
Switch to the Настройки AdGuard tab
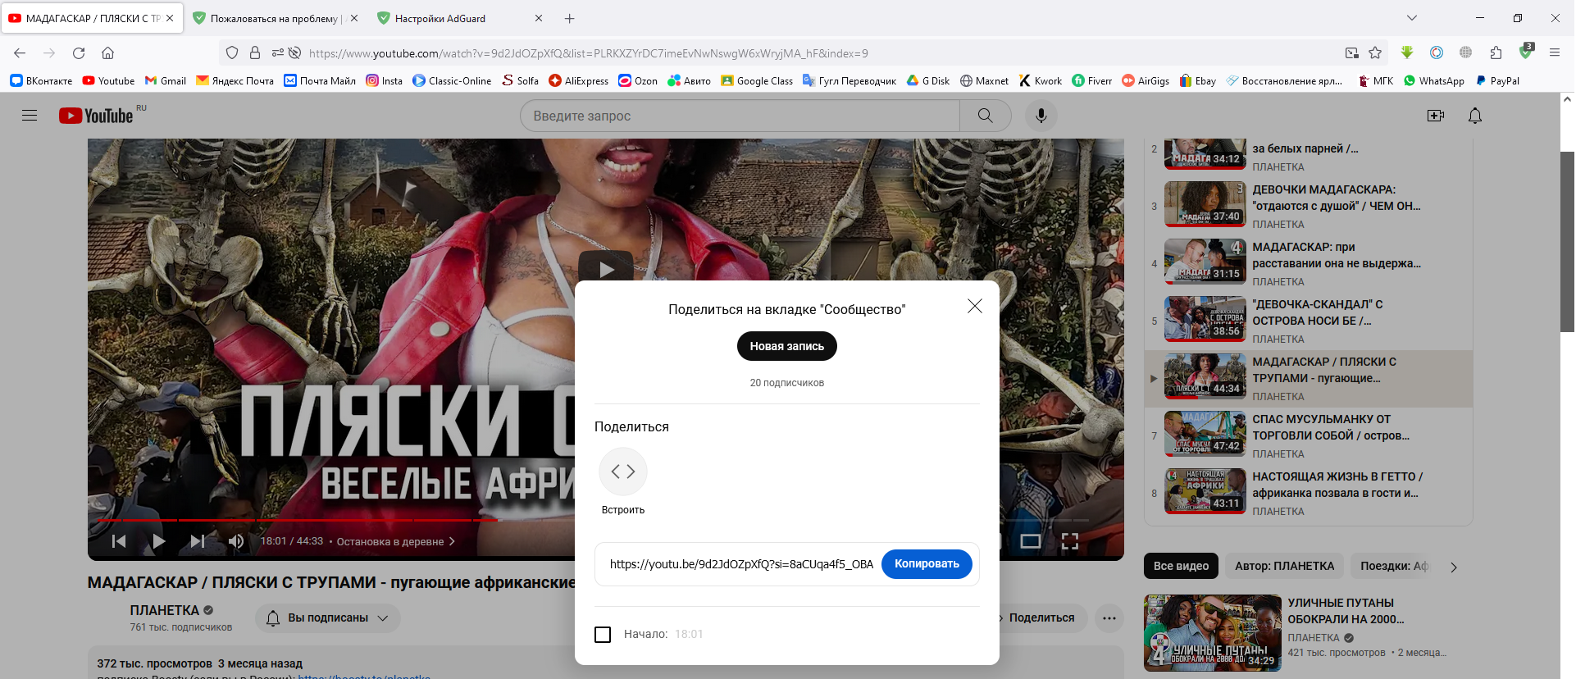click(440, 18)
